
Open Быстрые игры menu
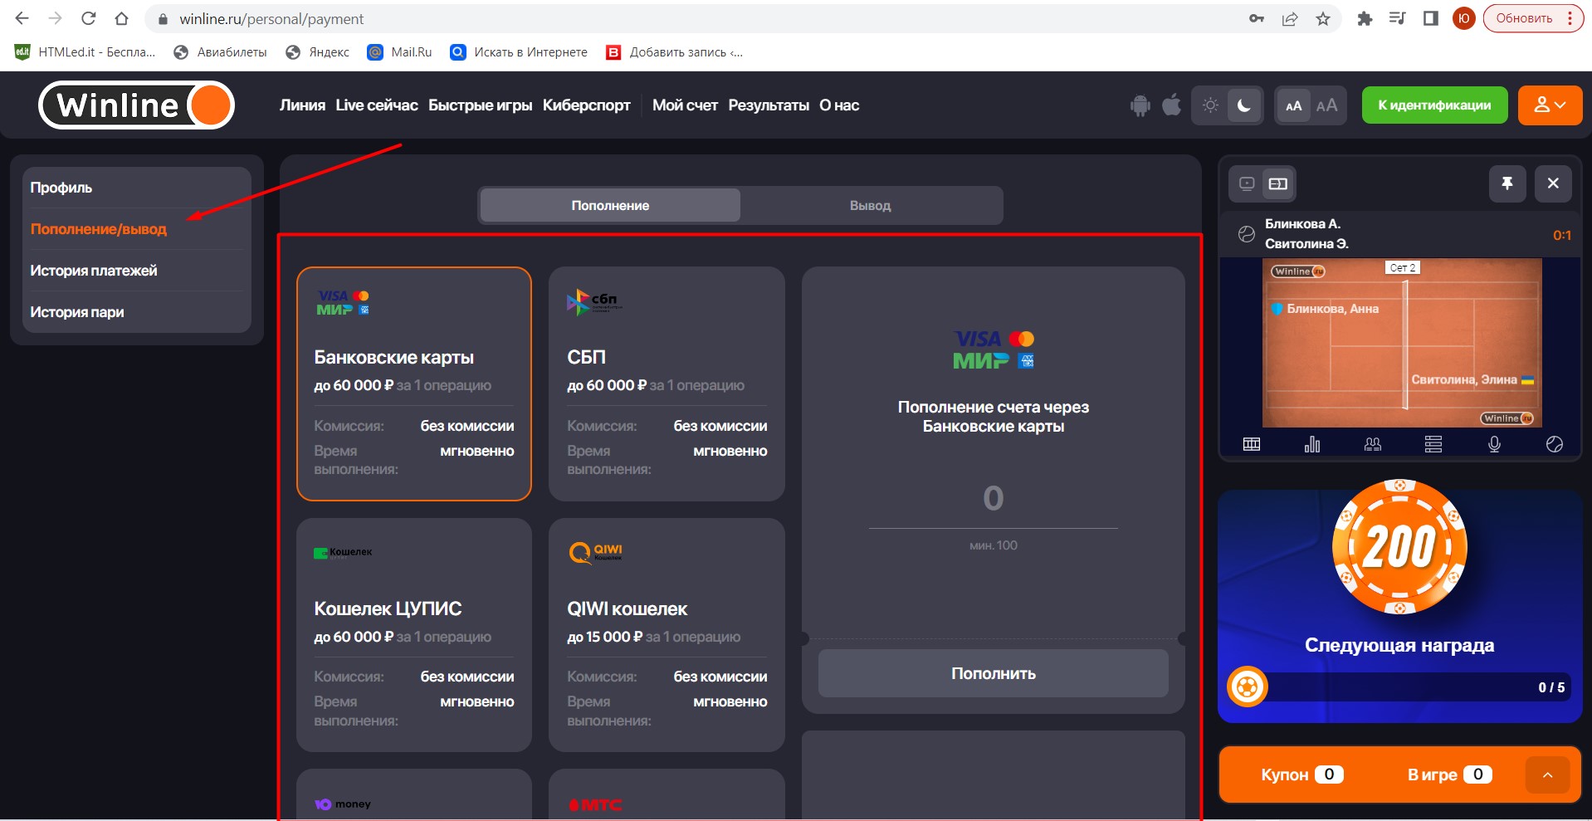point(480,105)
